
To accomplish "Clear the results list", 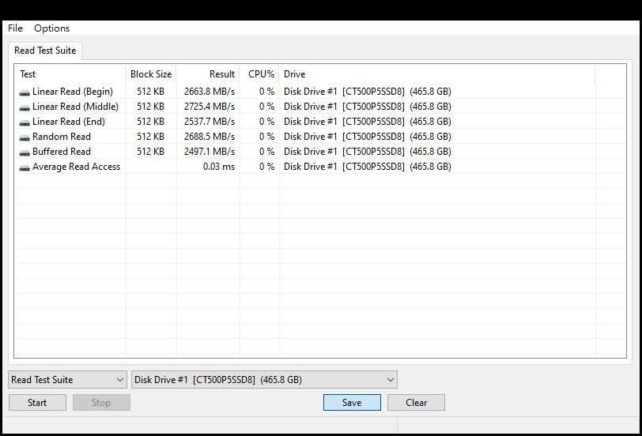I will 416,403.
